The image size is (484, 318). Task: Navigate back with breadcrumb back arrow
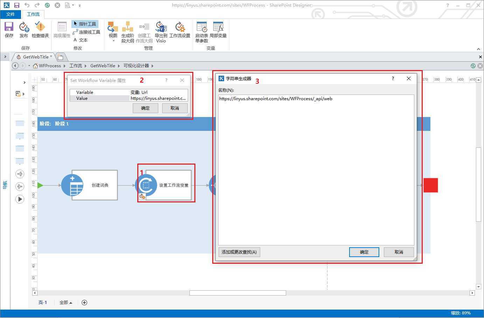point(15,66)
